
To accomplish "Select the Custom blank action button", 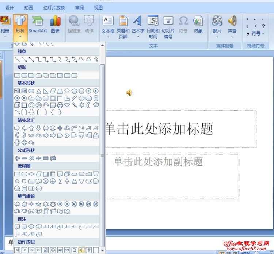I will pos(96,250).
